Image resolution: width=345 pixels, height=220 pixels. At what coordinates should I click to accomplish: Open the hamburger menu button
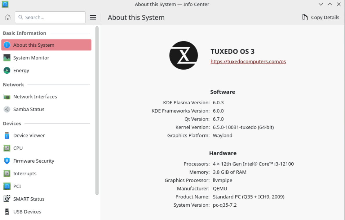click(93, 17)
